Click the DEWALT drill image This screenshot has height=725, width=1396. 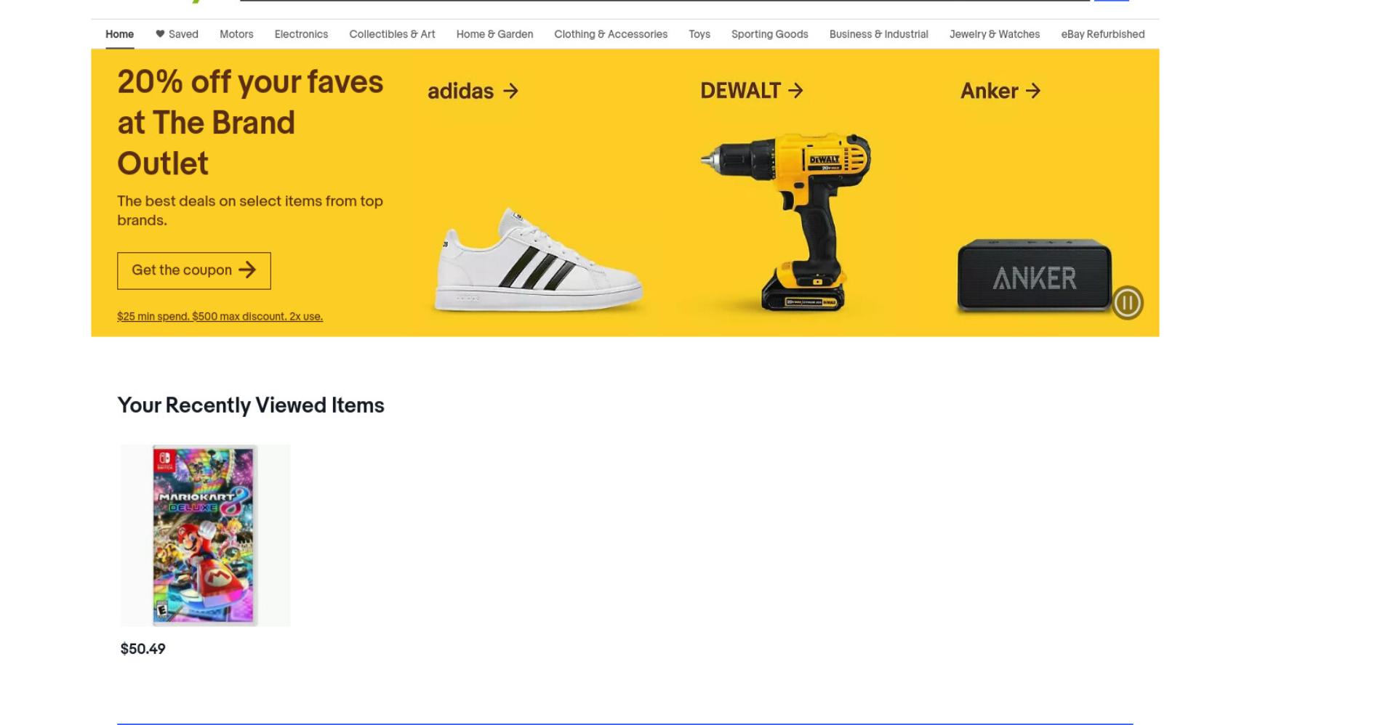787,222
